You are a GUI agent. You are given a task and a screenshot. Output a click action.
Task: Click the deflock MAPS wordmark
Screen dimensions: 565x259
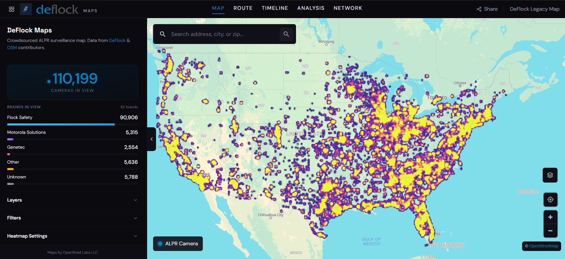pos(67,10)
